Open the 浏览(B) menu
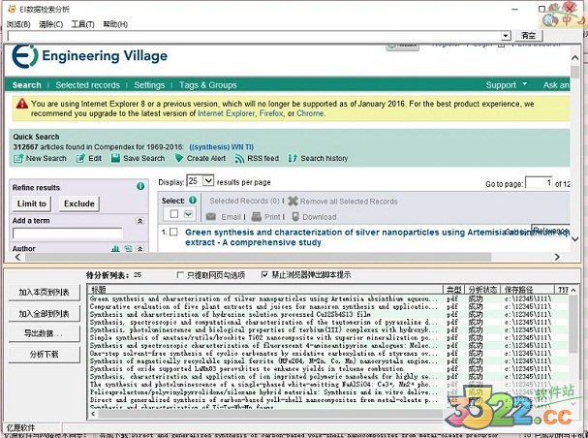The height and width of the screenshot is (438, 588). 18,24
